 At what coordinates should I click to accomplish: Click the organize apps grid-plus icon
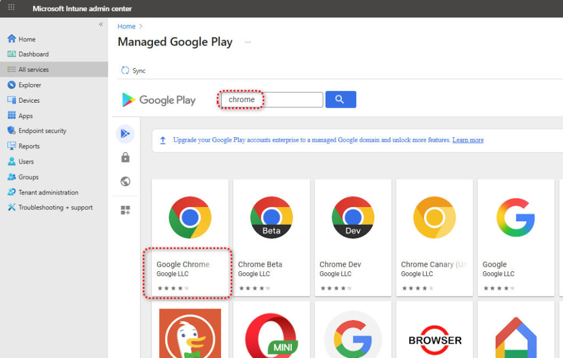click(x=125, y=210)
